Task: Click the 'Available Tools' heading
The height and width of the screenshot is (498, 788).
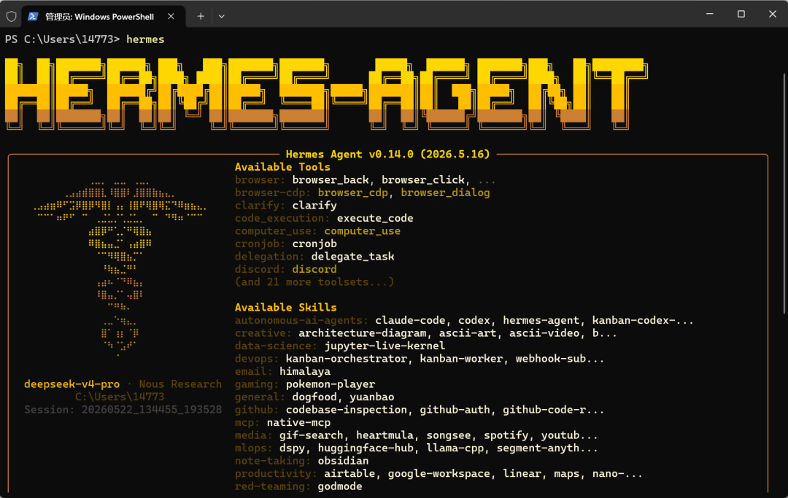Action: click(x=282, y=167)
